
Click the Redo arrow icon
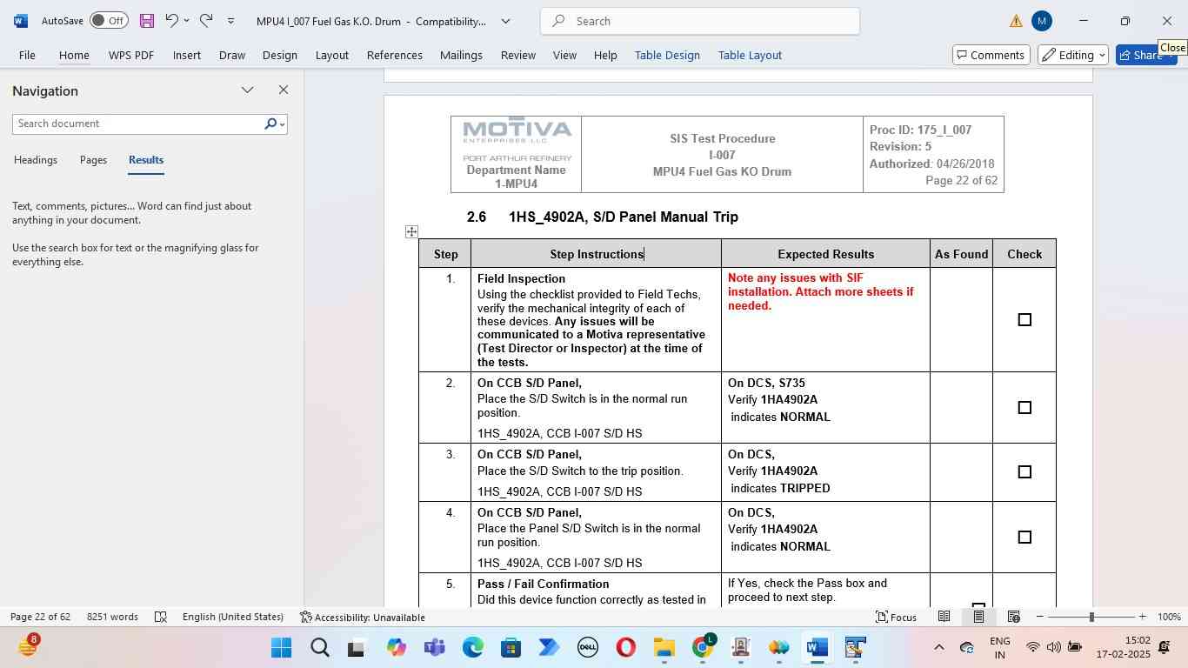click(206, 20)
